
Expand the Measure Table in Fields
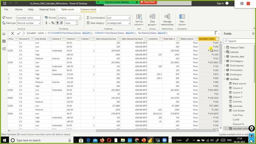225,48
